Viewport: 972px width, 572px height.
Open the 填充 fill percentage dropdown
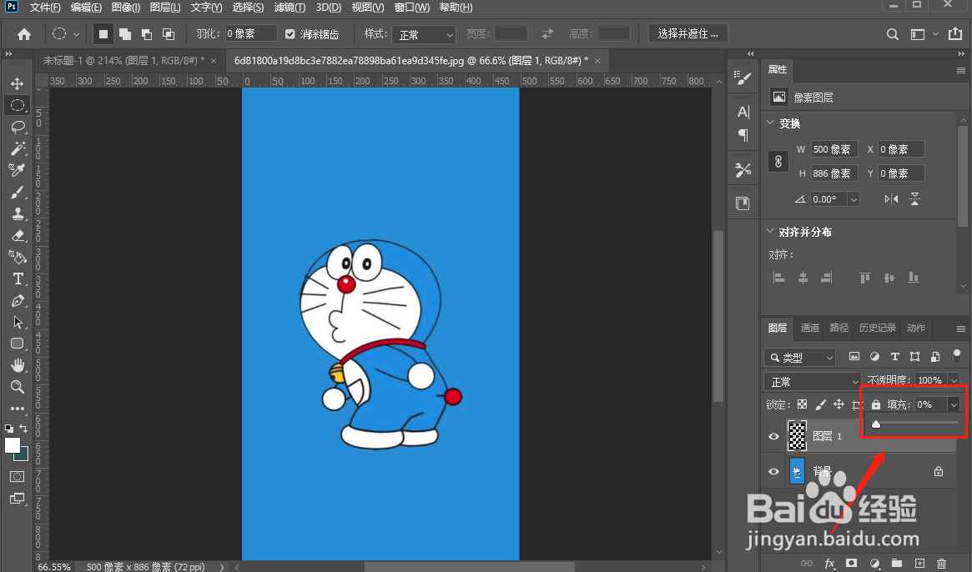coord(952,404)
